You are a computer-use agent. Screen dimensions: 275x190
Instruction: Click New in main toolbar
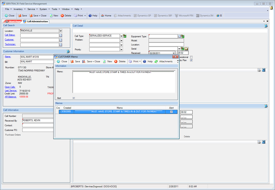(x=54, y=15)
